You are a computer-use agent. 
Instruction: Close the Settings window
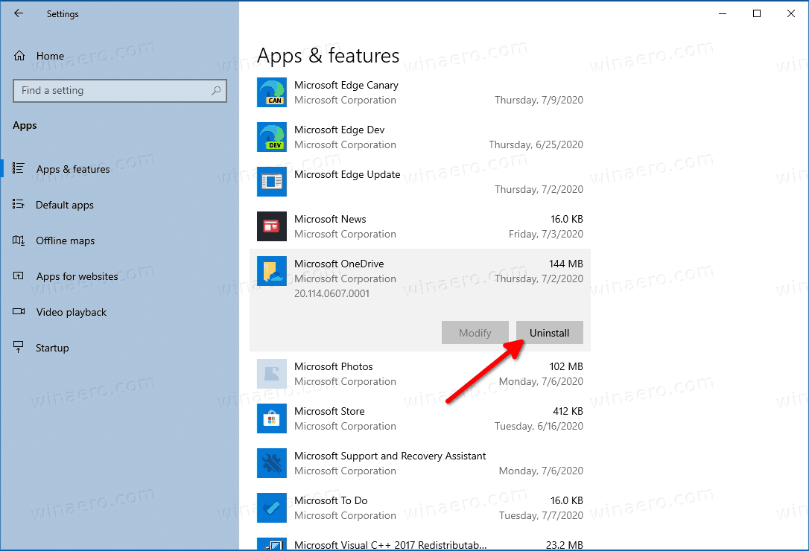click(791, 13)
